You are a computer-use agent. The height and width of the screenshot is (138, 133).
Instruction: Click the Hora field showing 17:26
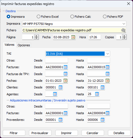pos(95,37)
